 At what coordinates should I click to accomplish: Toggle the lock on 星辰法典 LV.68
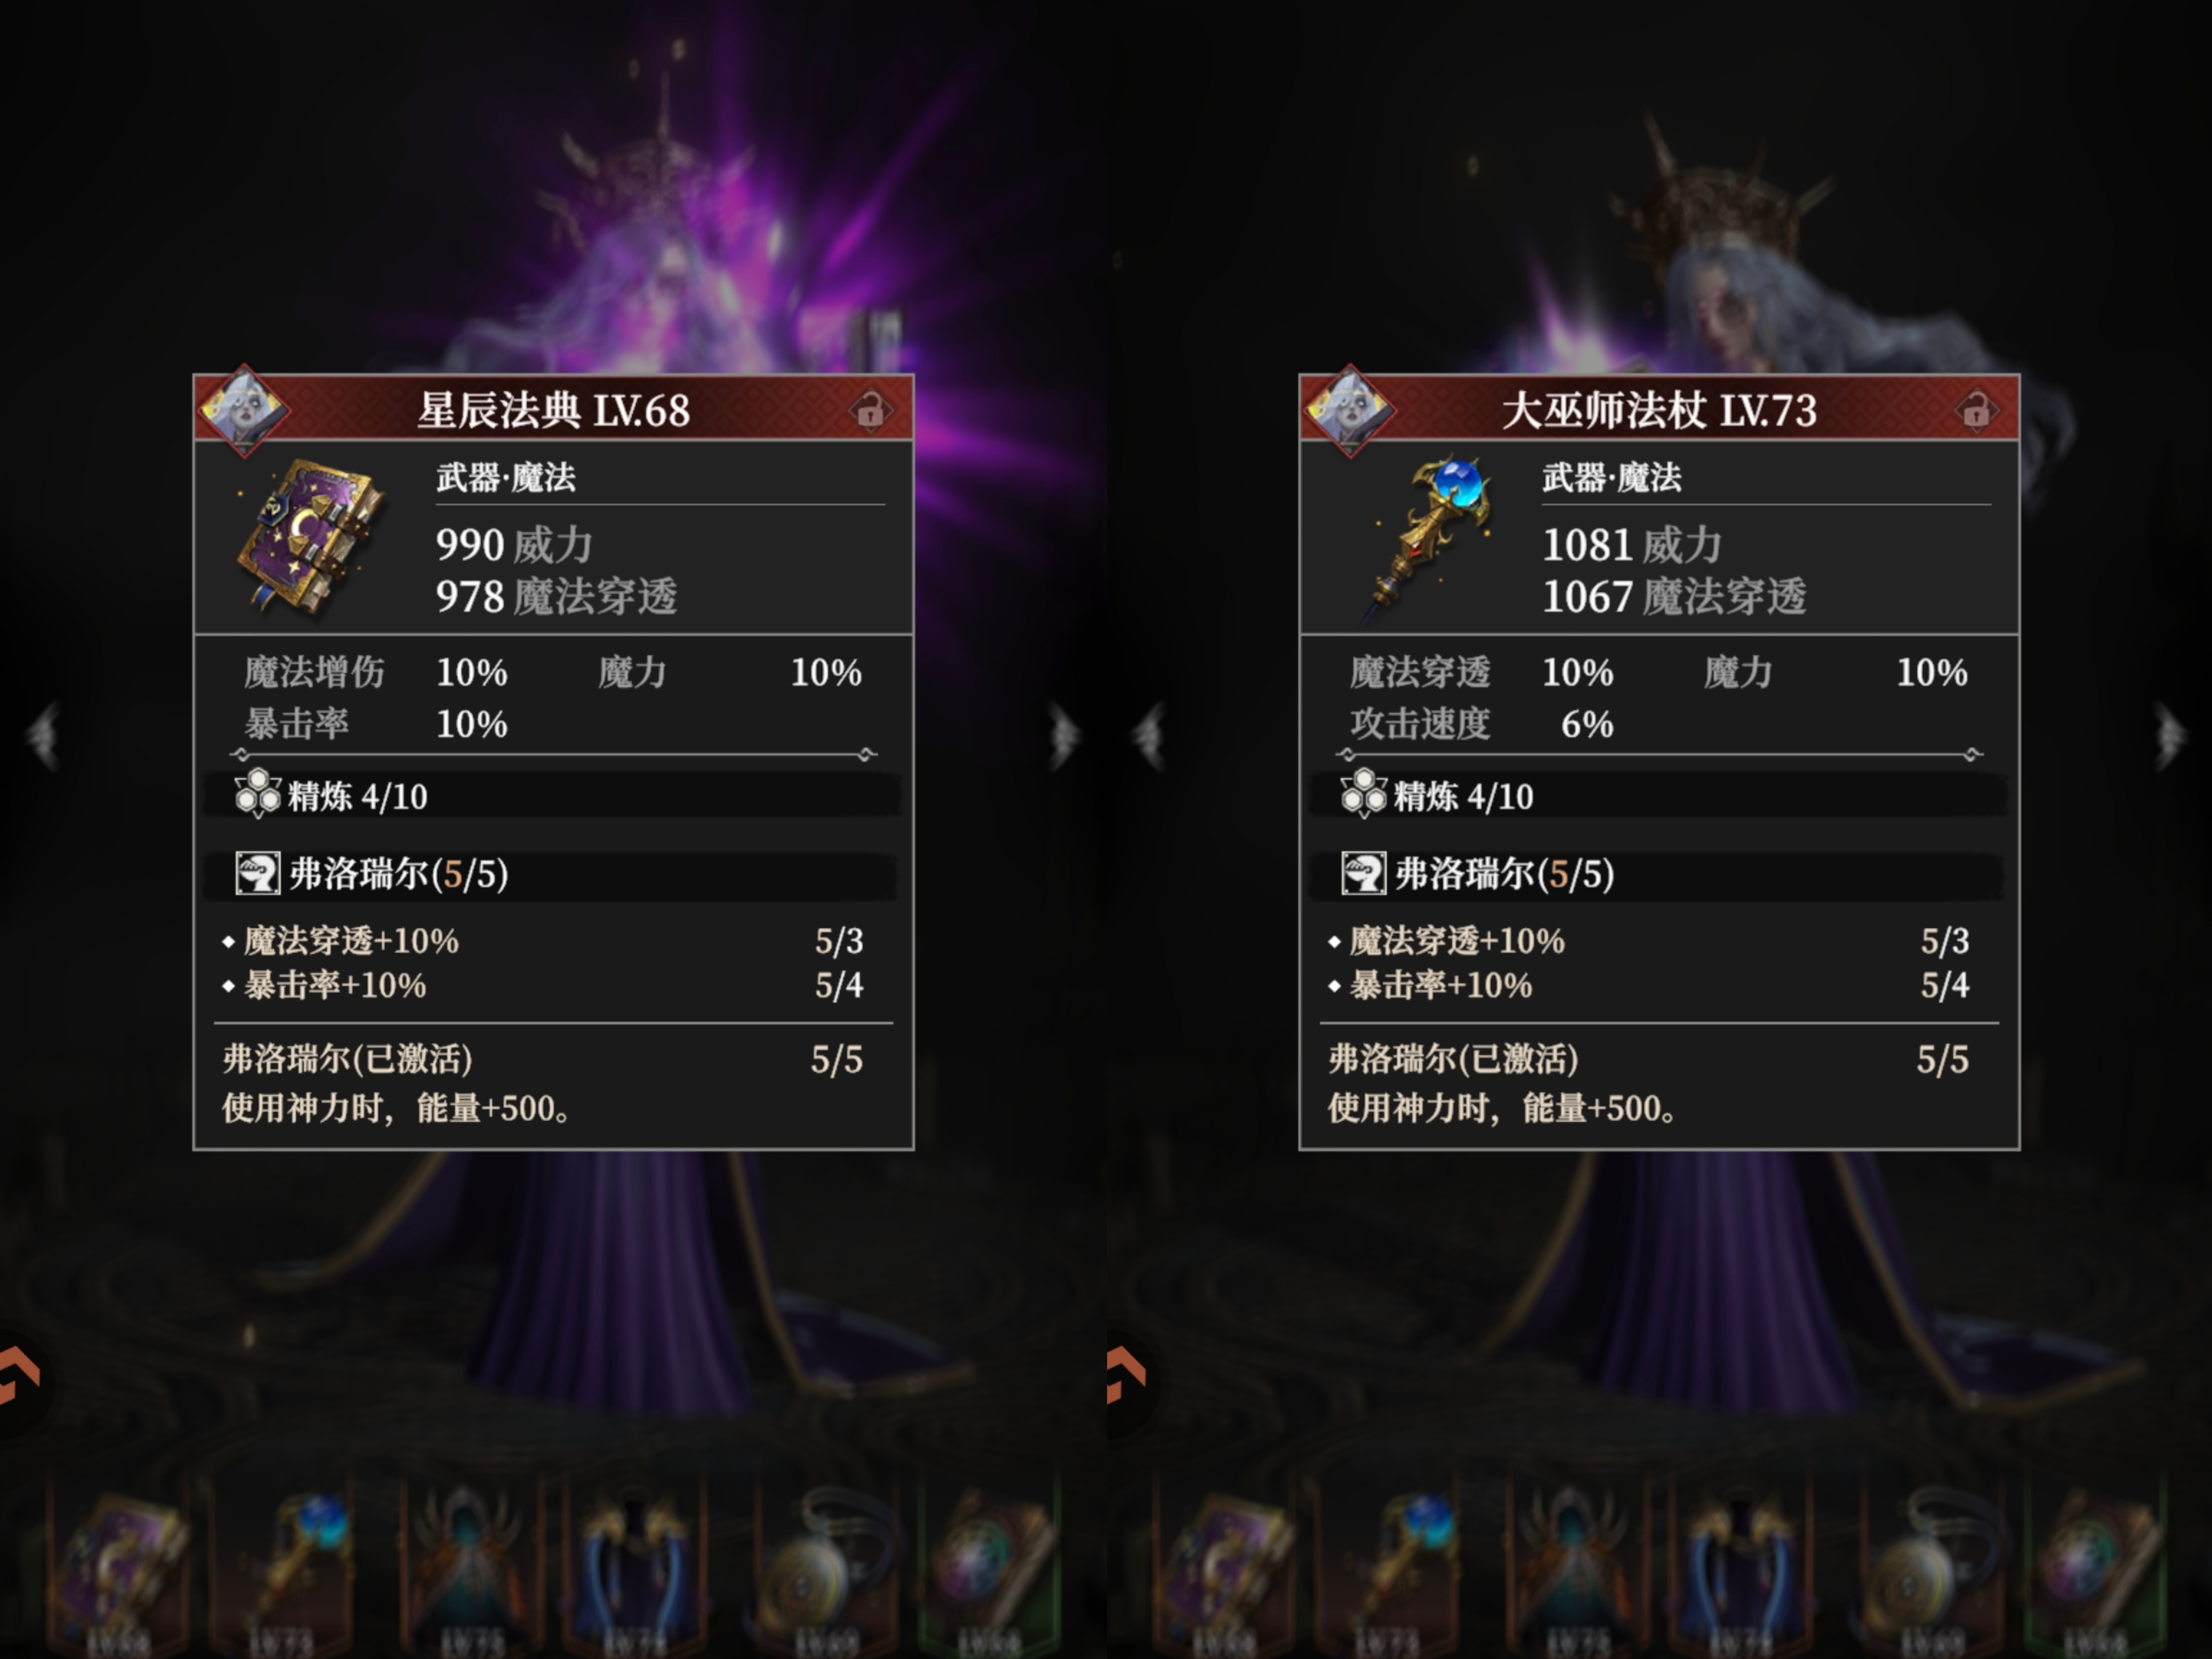(x=870, y=410)
